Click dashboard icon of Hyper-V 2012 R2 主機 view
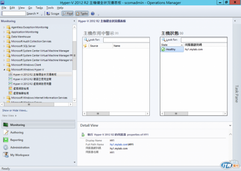The width and height of the screenshot is (241, 171). [10, 74]
